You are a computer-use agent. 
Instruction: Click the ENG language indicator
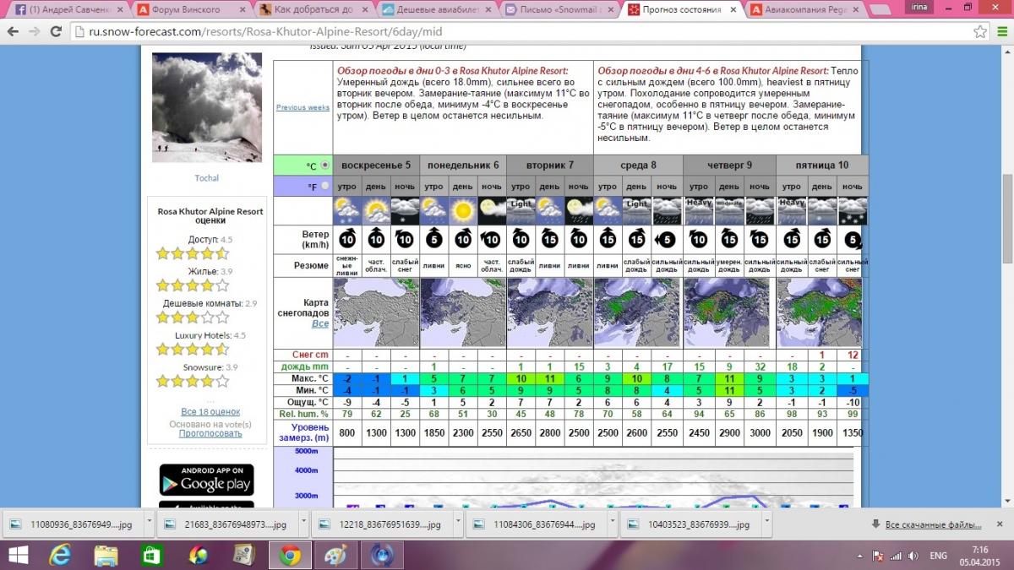[938, 556]
